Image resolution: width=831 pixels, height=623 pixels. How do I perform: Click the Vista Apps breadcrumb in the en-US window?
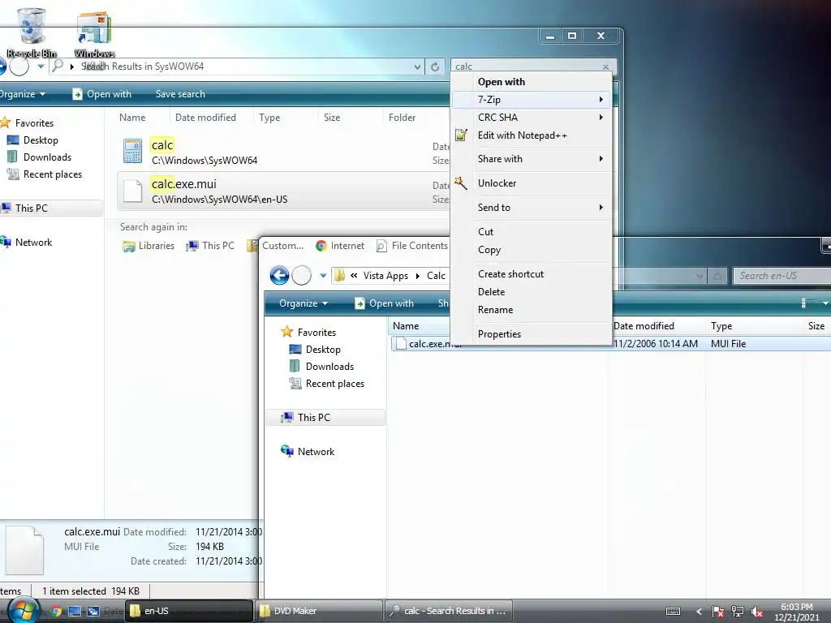pos(385,276)
